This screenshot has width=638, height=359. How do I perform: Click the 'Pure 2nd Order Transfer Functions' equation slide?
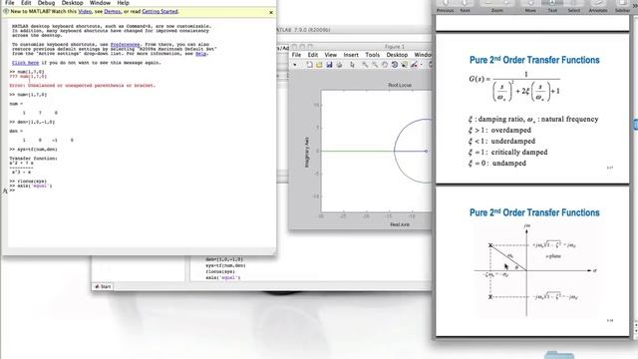[x=532, y=109]
